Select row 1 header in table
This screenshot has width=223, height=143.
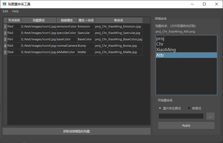pos(5,27)
